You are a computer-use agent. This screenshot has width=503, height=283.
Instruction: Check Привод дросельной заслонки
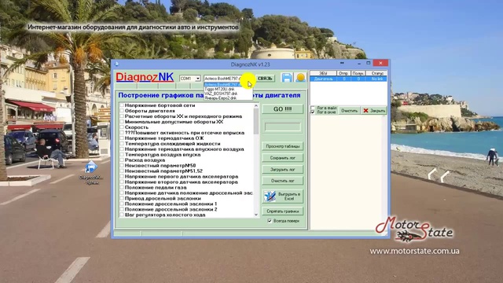(x=122, y=198)
